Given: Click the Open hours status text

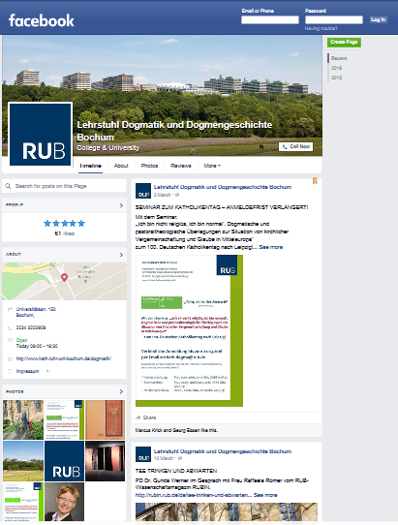Looking at the screenshot, I should click(x=21, y=340).
